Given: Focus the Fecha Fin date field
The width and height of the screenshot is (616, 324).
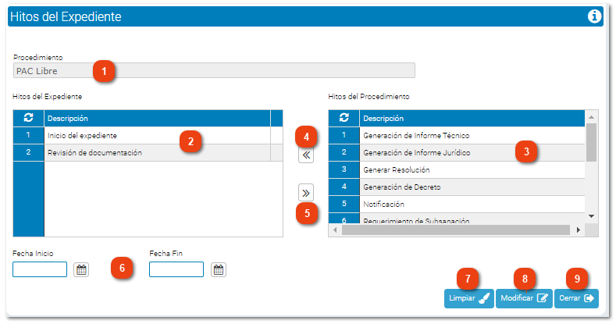Looking at the screenshot, I should pyautogui.click(x=176, y=269).
